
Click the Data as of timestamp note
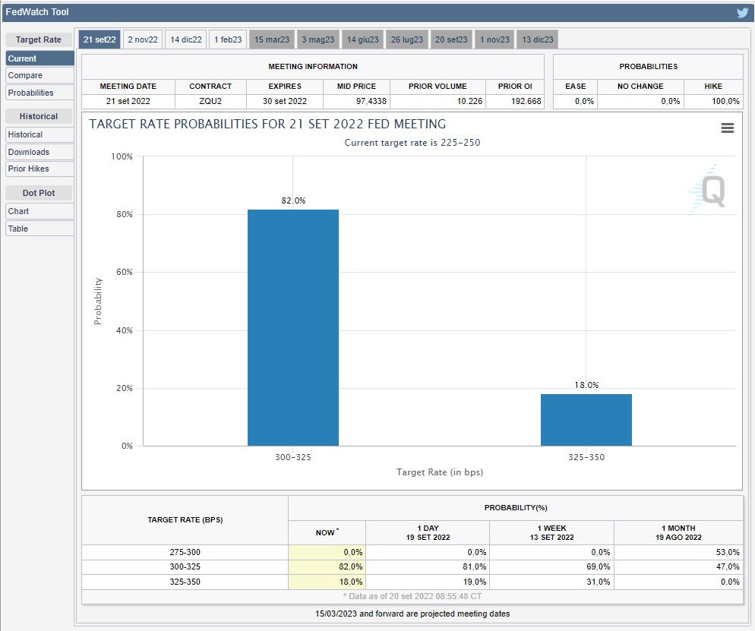tap(412, 596)
